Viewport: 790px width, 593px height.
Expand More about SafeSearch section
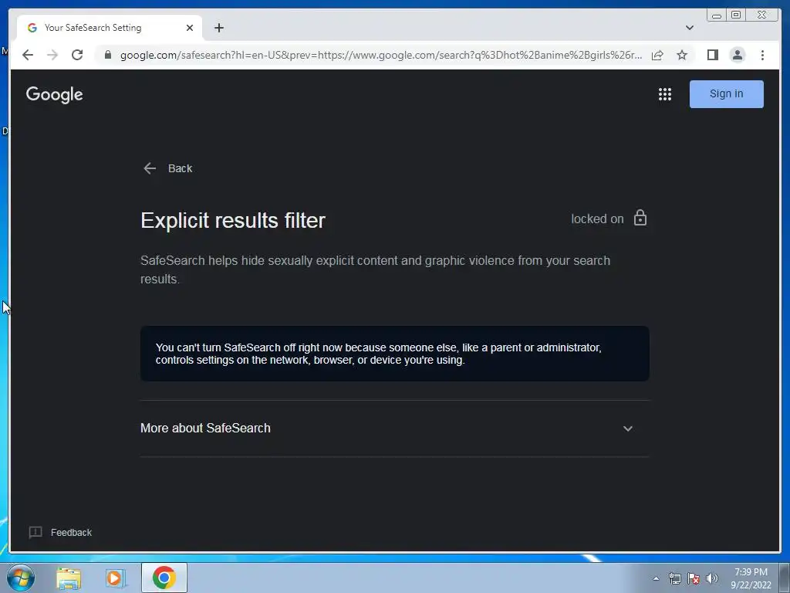(394, 428)
